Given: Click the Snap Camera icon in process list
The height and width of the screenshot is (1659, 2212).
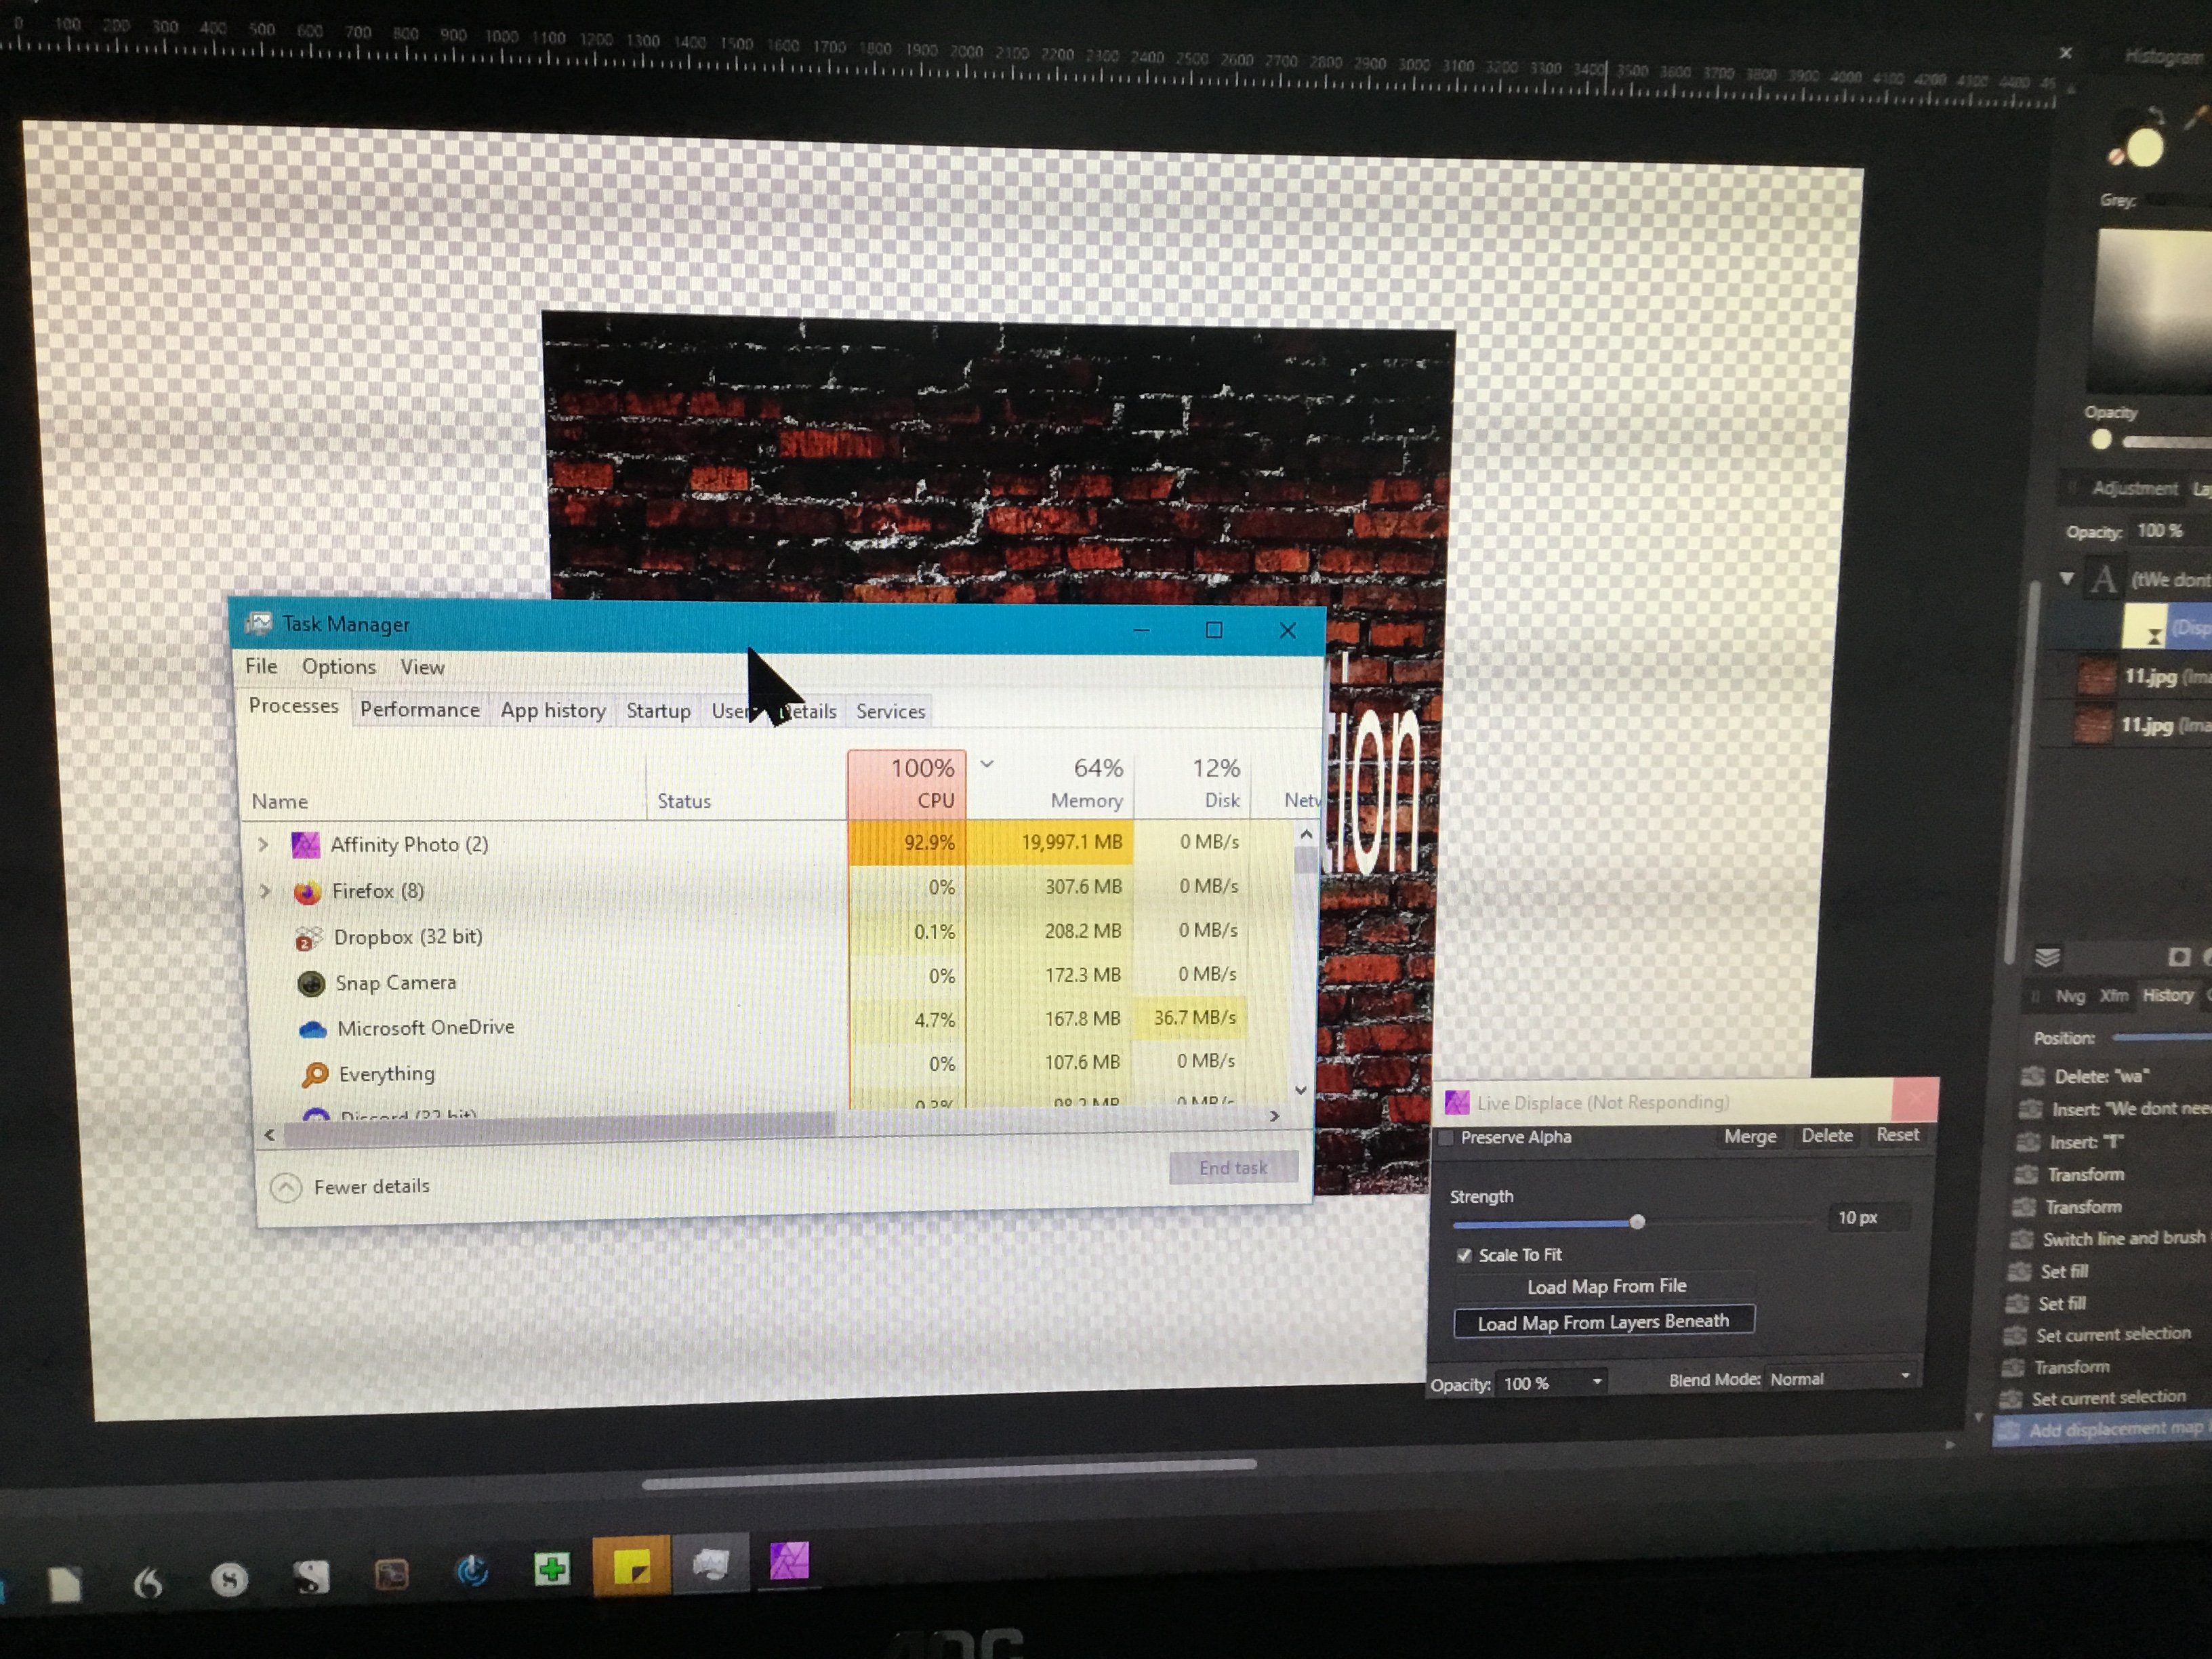Looking at the screenshot, I should [x=312, y=984].
